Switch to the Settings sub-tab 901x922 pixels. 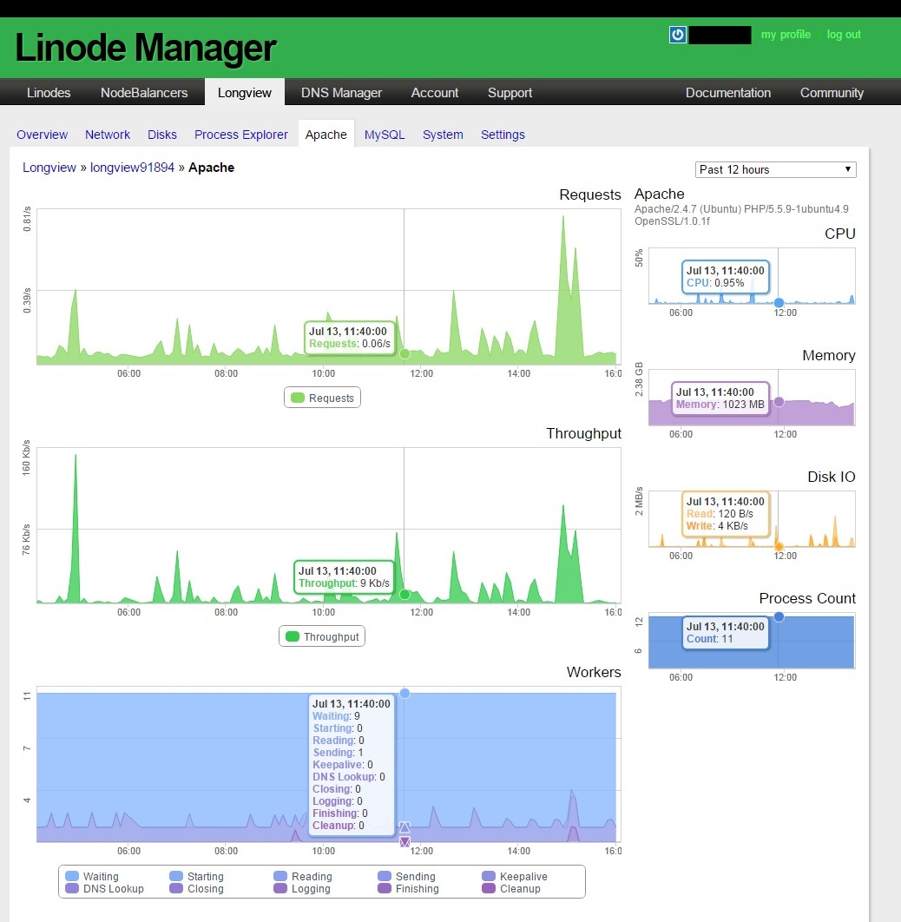click(x=503, y=135)
